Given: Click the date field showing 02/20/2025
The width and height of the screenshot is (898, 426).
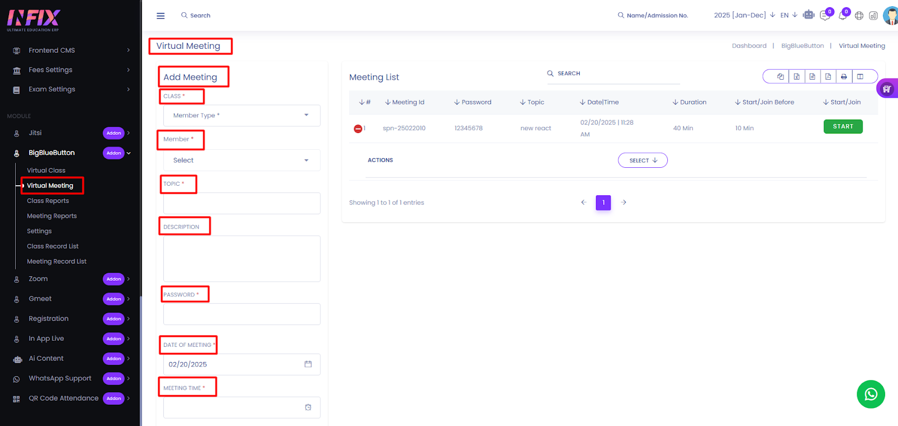Looking at the screenshot, I should pos(242,364).
